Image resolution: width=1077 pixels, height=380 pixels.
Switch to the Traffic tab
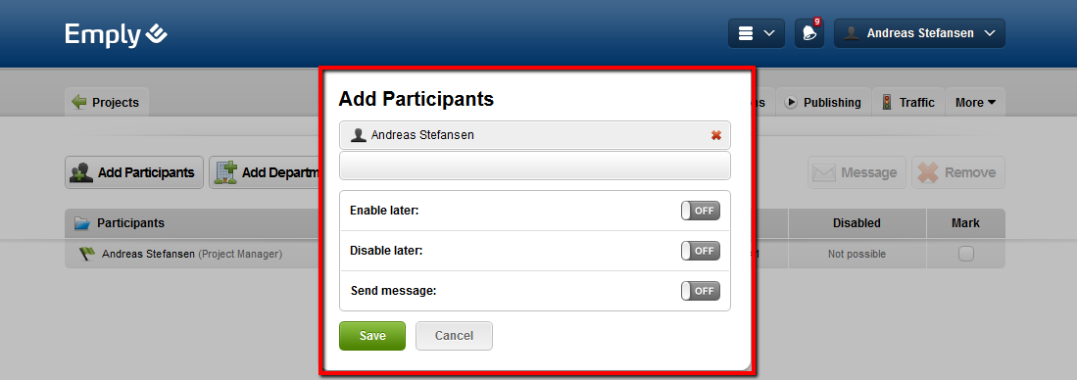tap(908, 102)
